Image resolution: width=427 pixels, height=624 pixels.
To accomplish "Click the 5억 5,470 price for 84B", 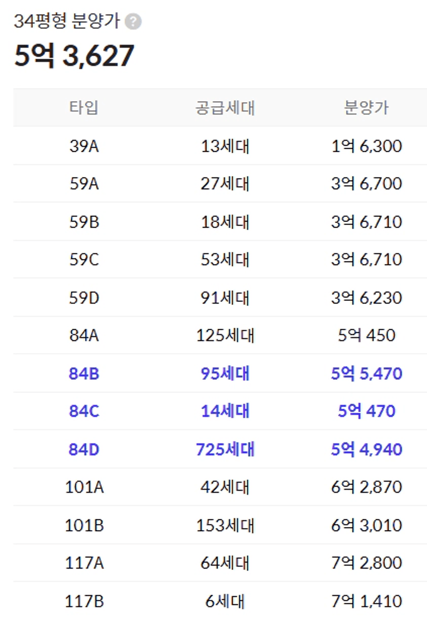I will tap(367, 373).
